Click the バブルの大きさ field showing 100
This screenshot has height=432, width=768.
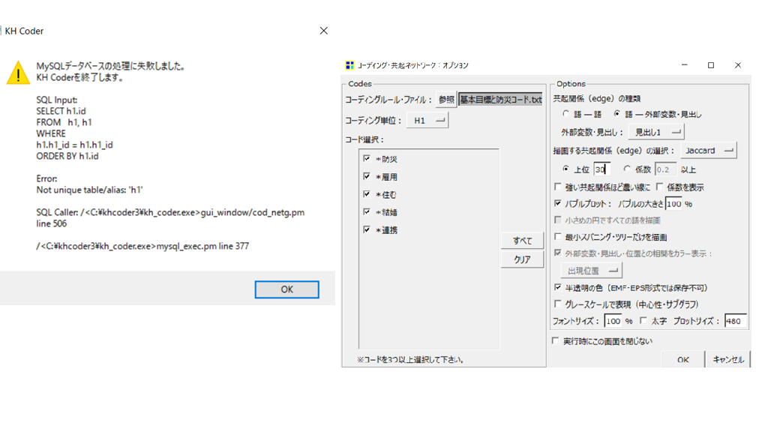click(x=674, y=204)
